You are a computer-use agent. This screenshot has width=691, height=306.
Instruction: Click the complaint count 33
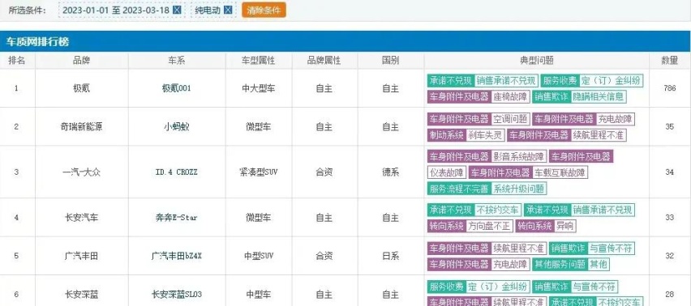(x=669, y=218)
